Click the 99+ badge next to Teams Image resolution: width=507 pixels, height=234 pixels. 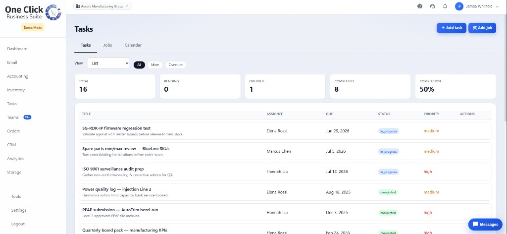27,117
